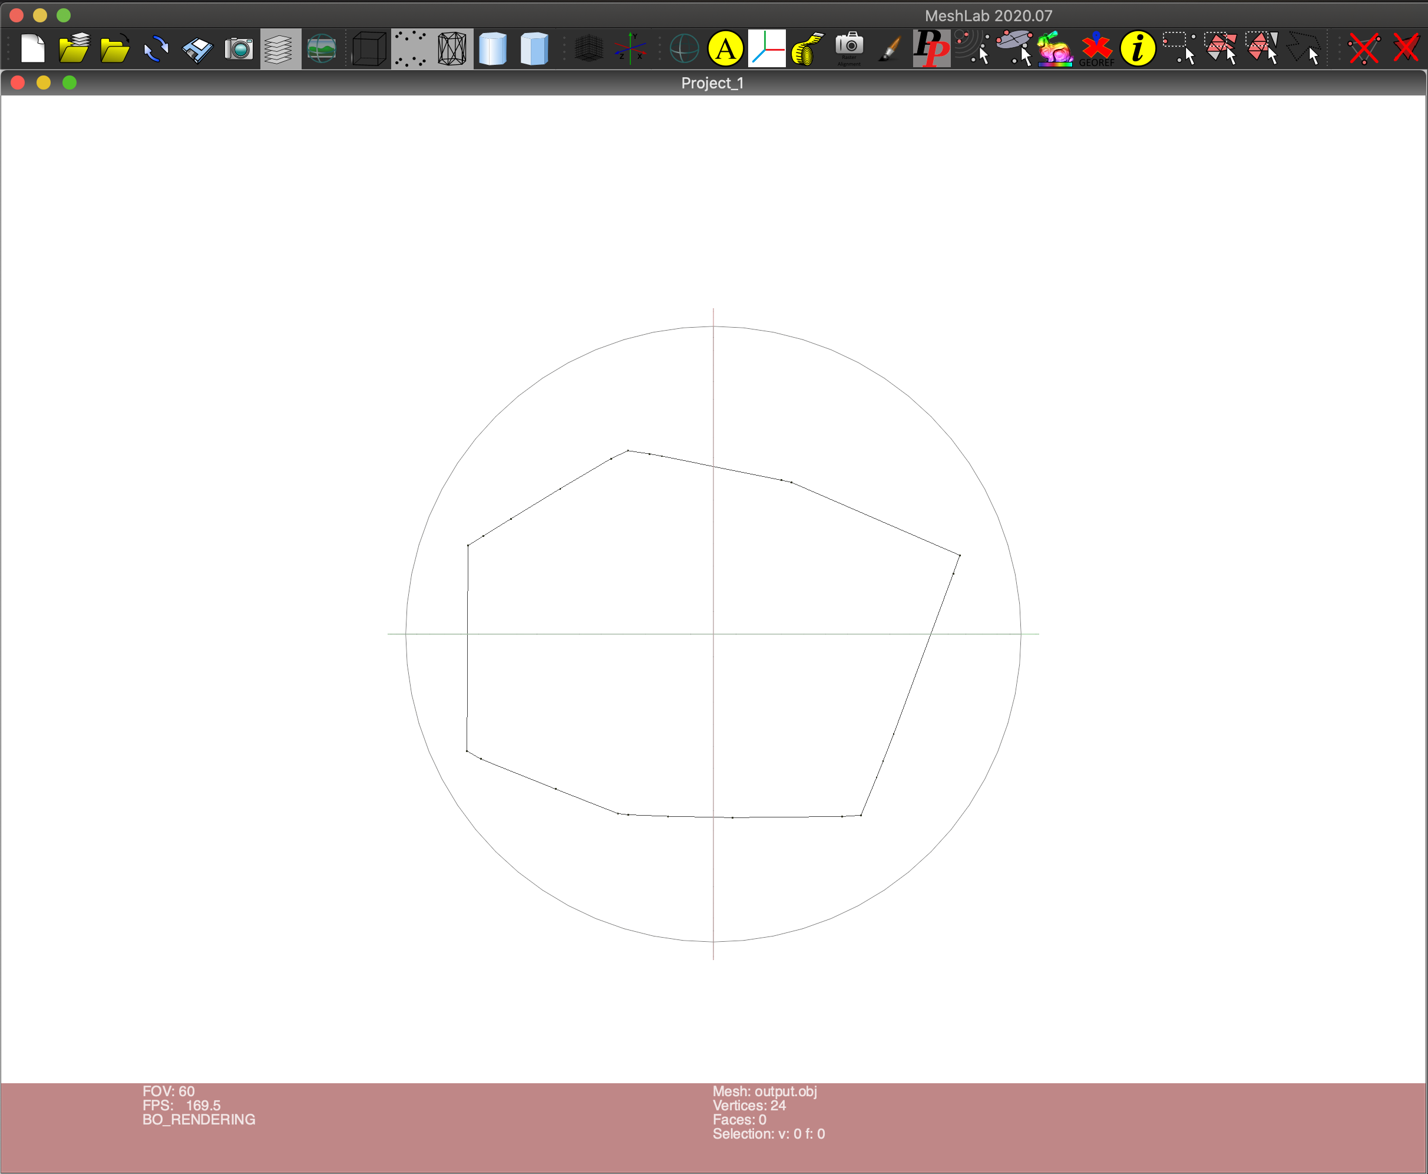
Task: Toggle the Show Layer Dialog button
Action: pyautogui.click(x=280, y=49)
